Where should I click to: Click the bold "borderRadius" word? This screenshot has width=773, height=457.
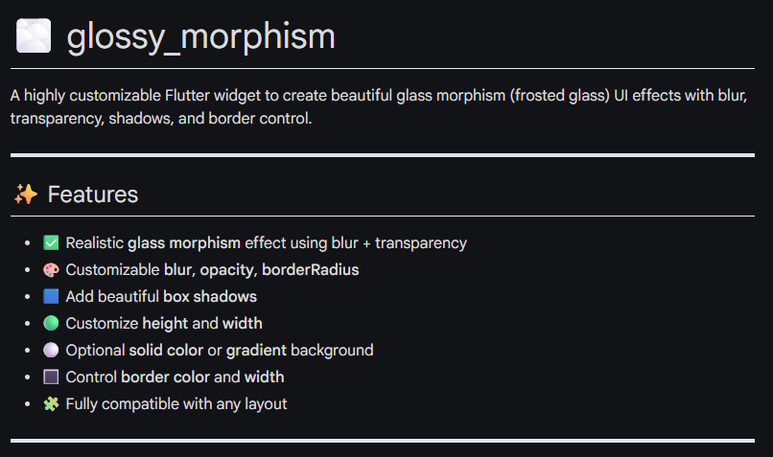[310, 270]
